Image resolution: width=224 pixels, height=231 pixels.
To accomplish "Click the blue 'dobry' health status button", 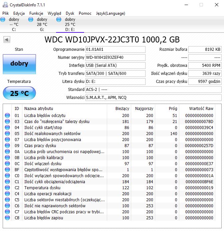I will 19,64.
